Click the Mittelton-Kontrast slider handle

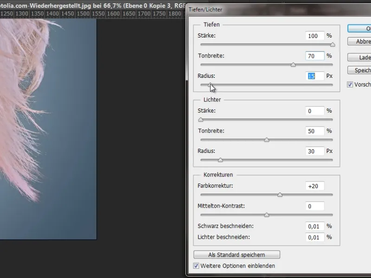[267, 215]
